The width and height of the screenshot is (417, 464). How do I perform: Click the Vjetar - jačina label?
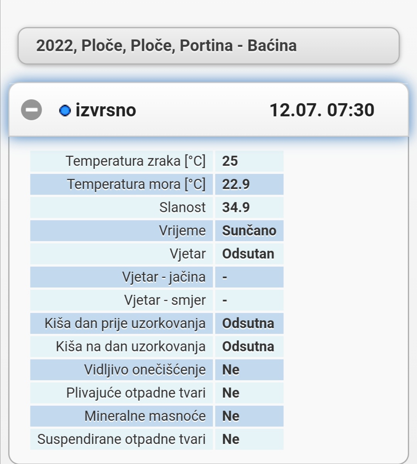tap(164, 277)
